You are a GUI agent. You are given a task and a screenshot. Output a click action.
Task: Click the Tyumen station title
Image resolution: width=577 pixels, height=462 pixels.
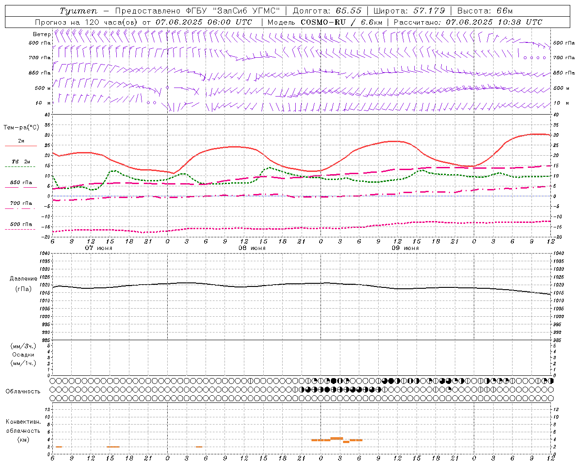coord(78,11)
